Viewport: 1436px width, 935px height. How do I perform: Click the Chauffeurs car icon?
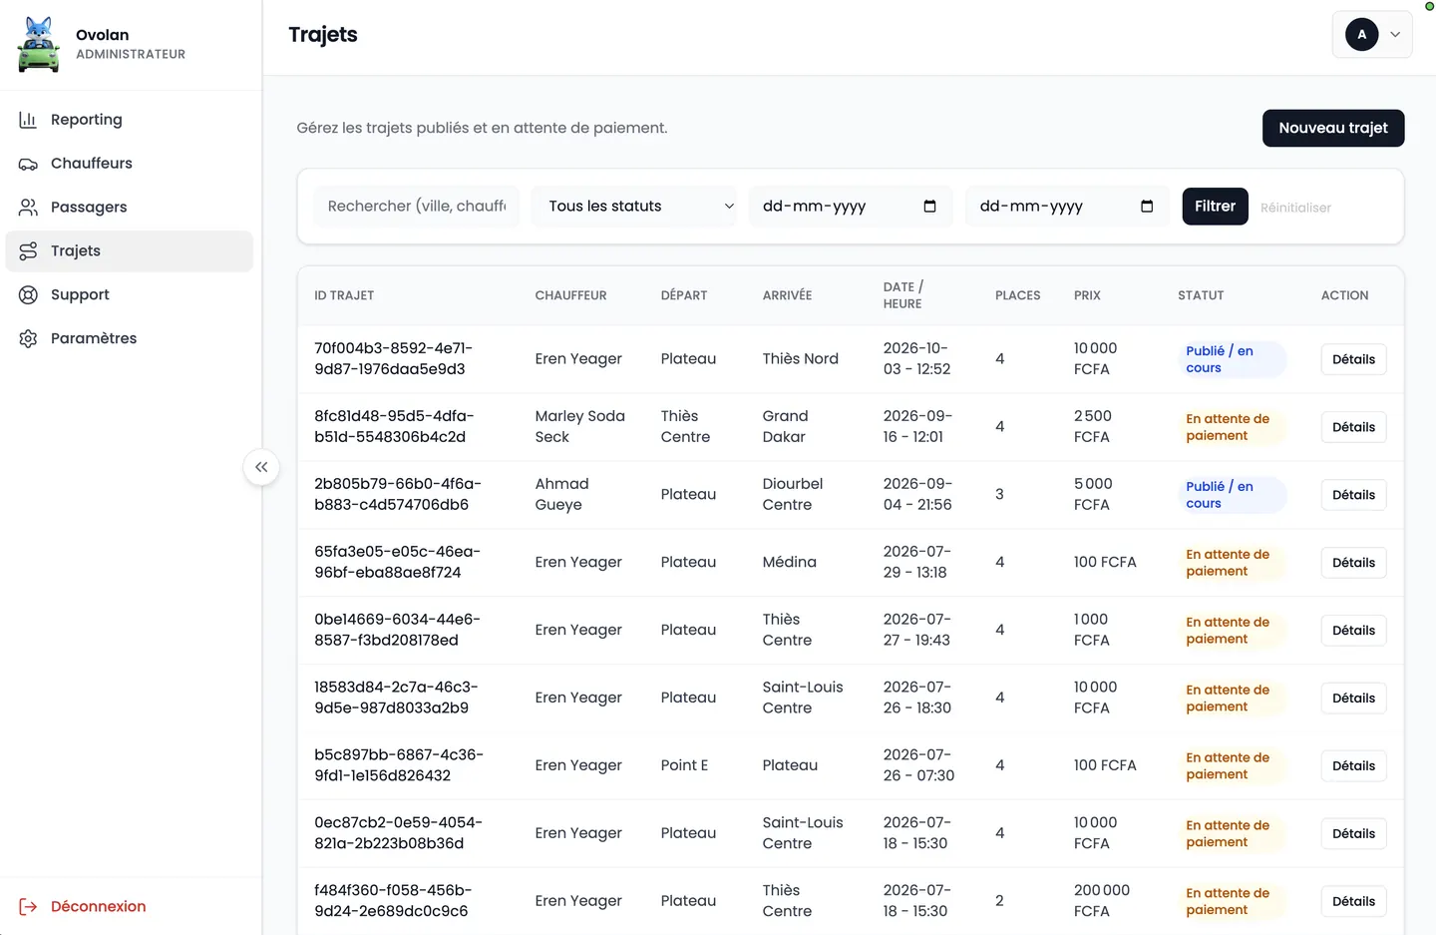28,164
